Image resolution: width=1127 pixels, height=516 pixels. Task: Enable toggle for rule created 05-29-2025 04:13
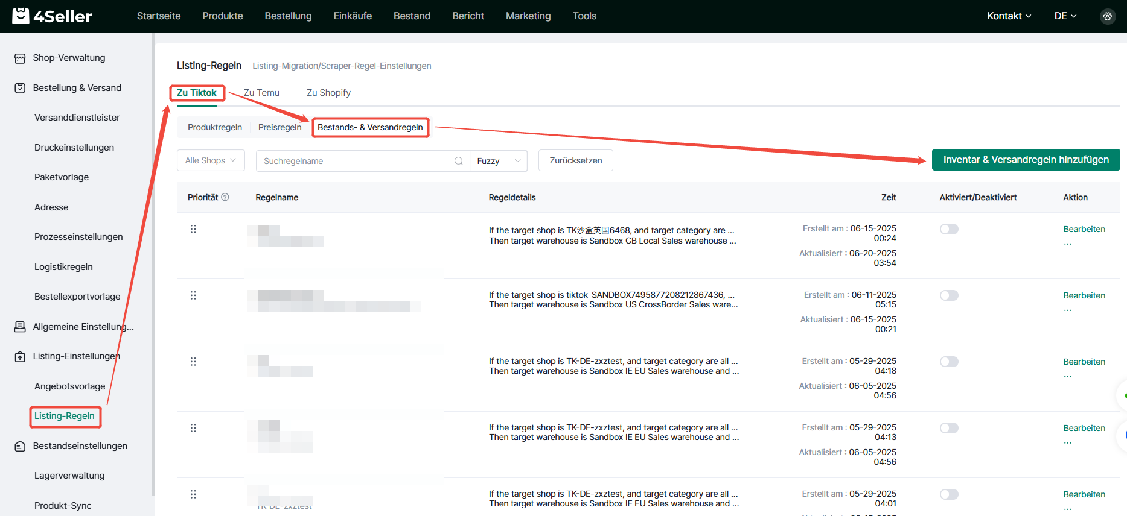point(949,428)
